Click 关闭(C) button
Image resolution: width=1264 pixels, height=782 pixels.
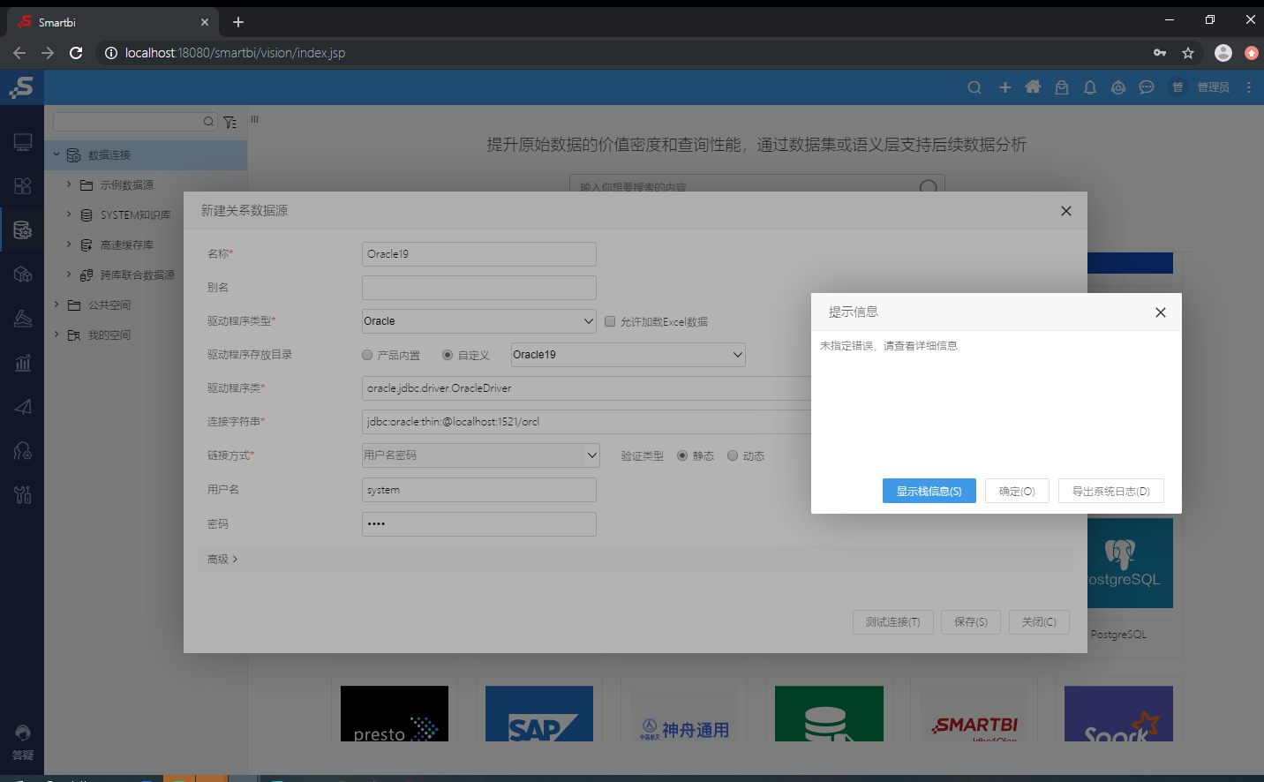1039,622
